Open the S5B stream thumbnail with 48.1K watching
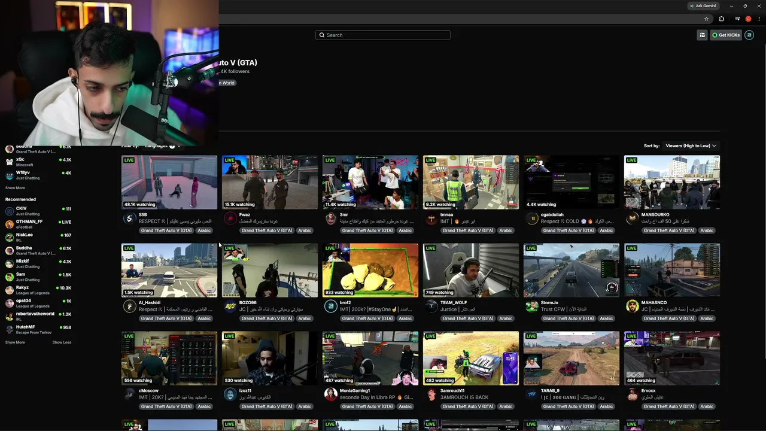The width and height of the screenshot is (766, 431). [x=169, y=183]
